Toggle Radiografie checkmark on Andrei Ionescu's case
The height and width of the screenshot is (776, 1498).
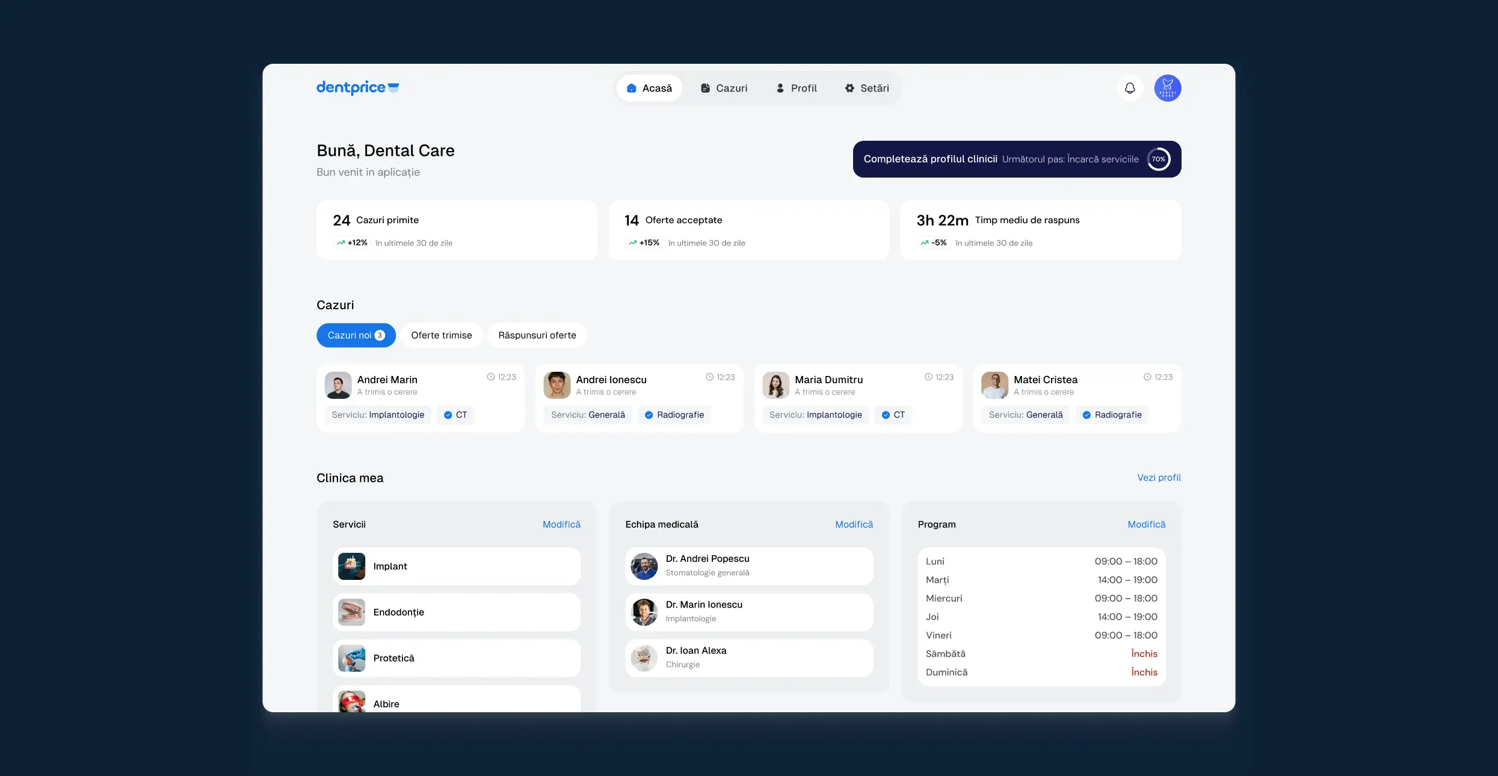(649, 415)
